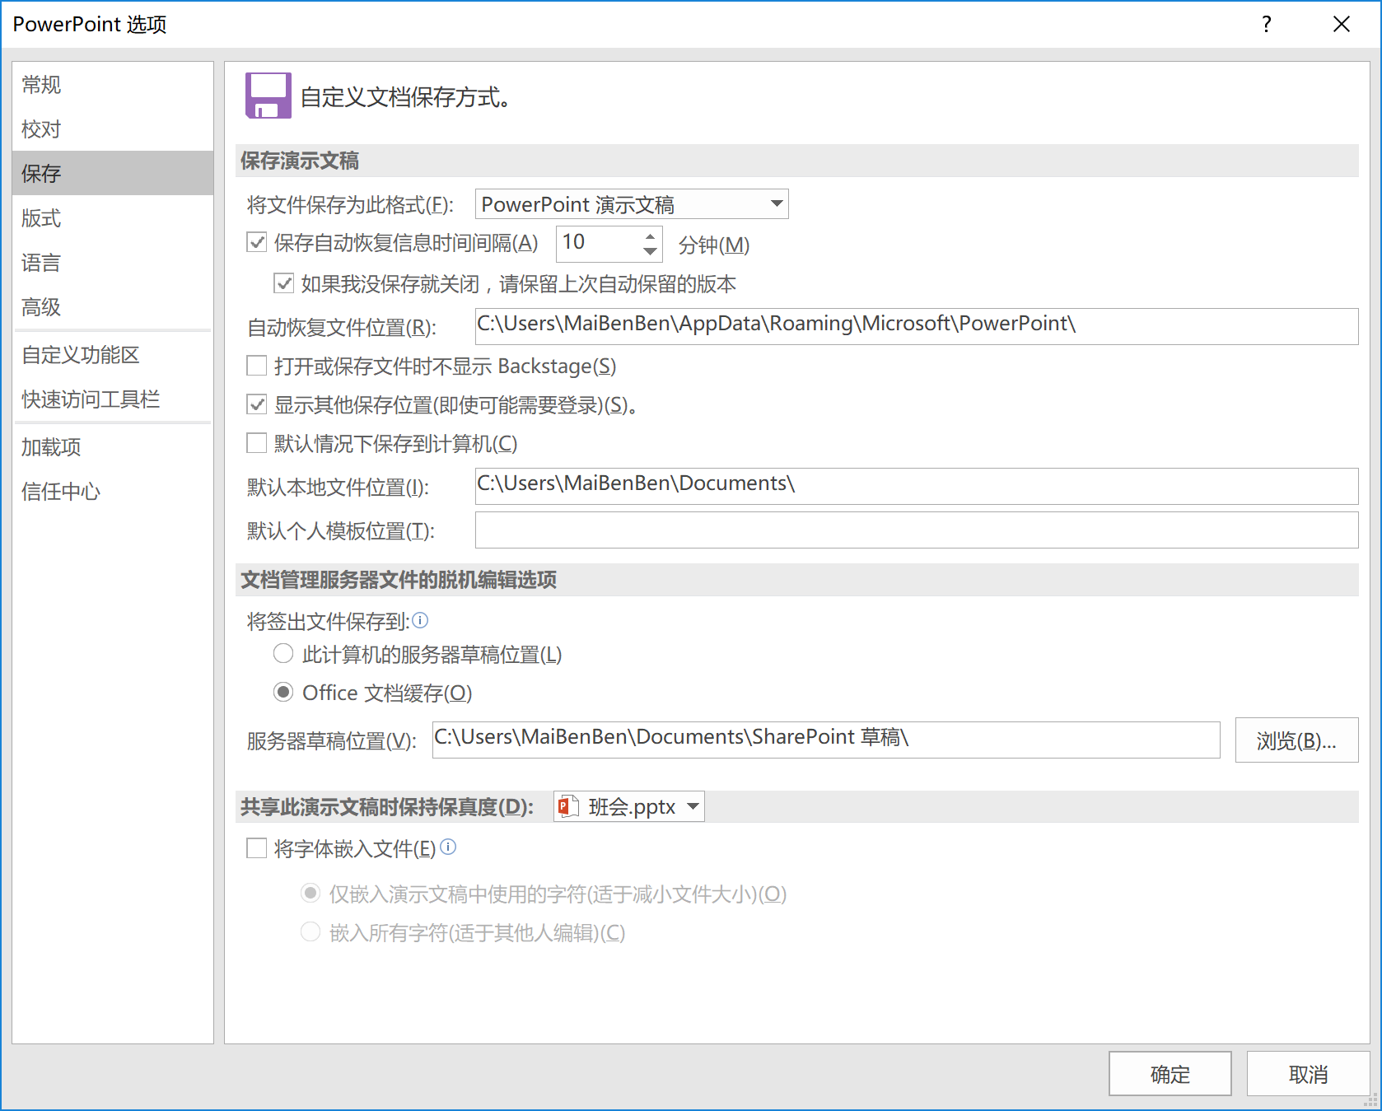Switch to 加载项 category
The width and height of the screenshot is (1382, 1111).
(113, 446)
